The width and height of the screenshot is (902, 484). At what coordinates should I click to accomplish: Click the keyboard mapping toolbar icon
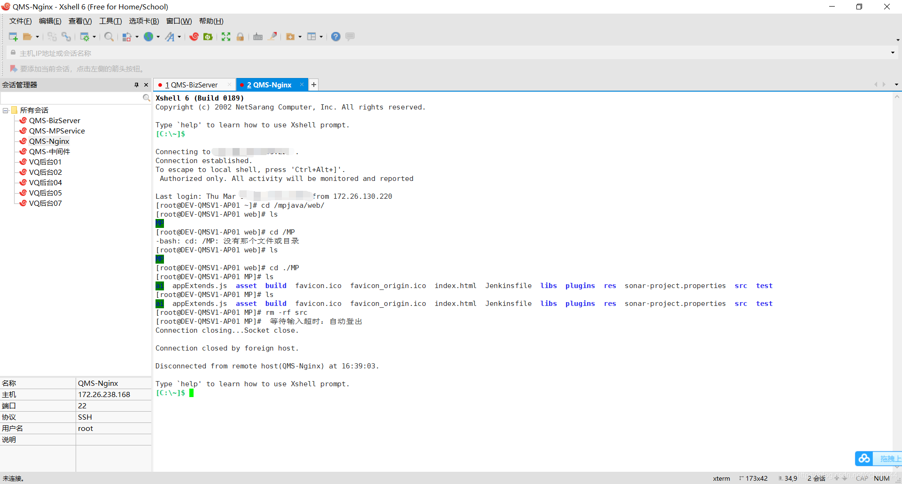[258, 37]
